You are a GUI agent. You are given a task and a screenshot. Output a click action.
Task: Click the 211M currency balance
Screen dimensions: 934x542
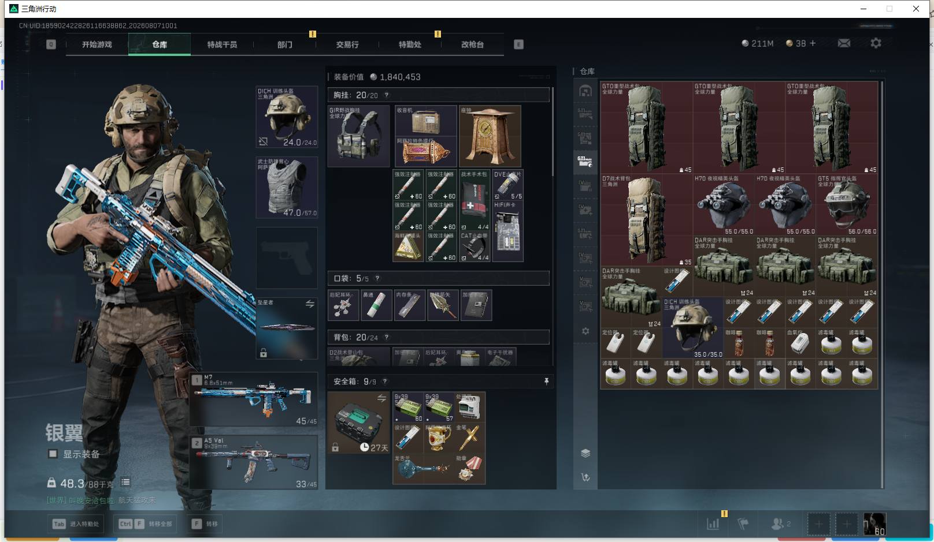(x=758, y=43)
